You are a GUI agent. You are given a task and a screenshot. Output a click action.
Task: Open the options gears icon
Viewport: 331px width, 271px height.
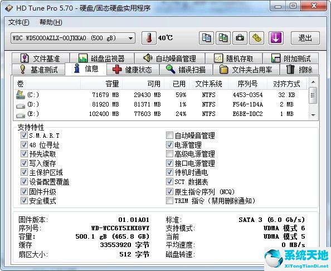click(257, 38)
